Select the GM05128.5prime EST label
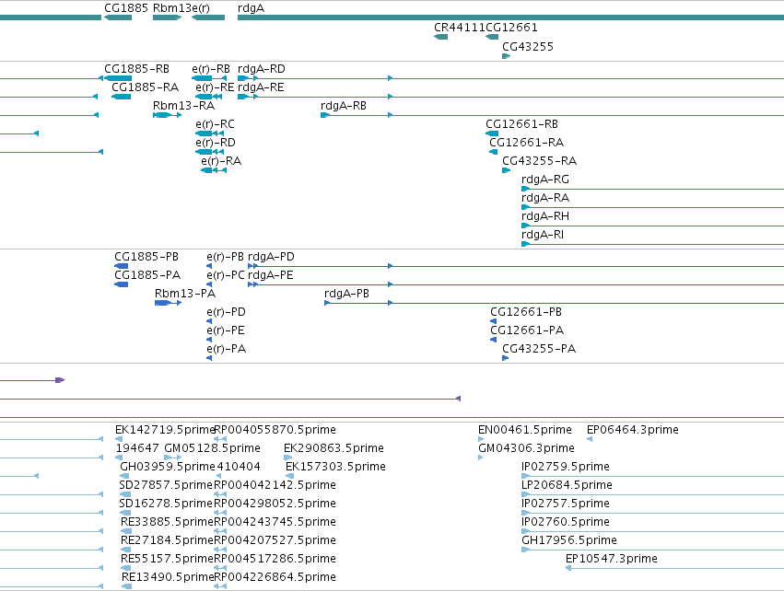Screen dimensions: 784x591 (212, 448)
